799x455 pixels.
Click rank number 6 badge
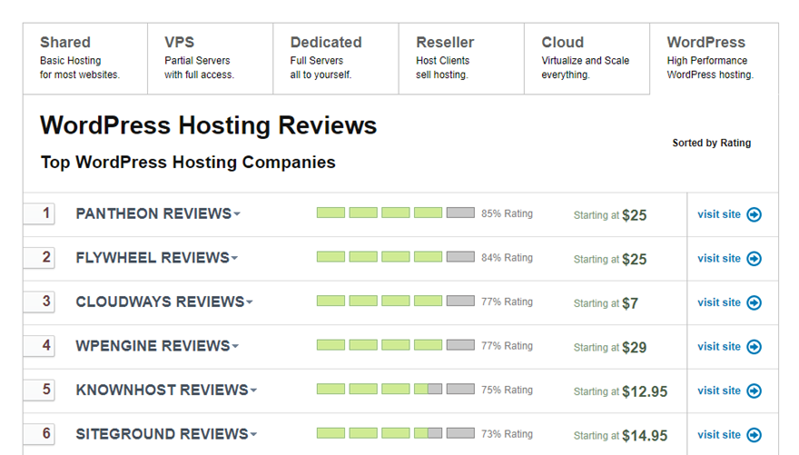(40, 433)
